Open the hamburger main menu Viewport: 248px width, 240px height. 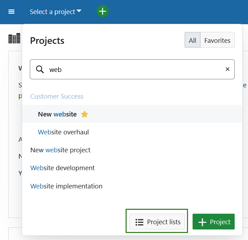pyautogui.click(x=12, y=12)
